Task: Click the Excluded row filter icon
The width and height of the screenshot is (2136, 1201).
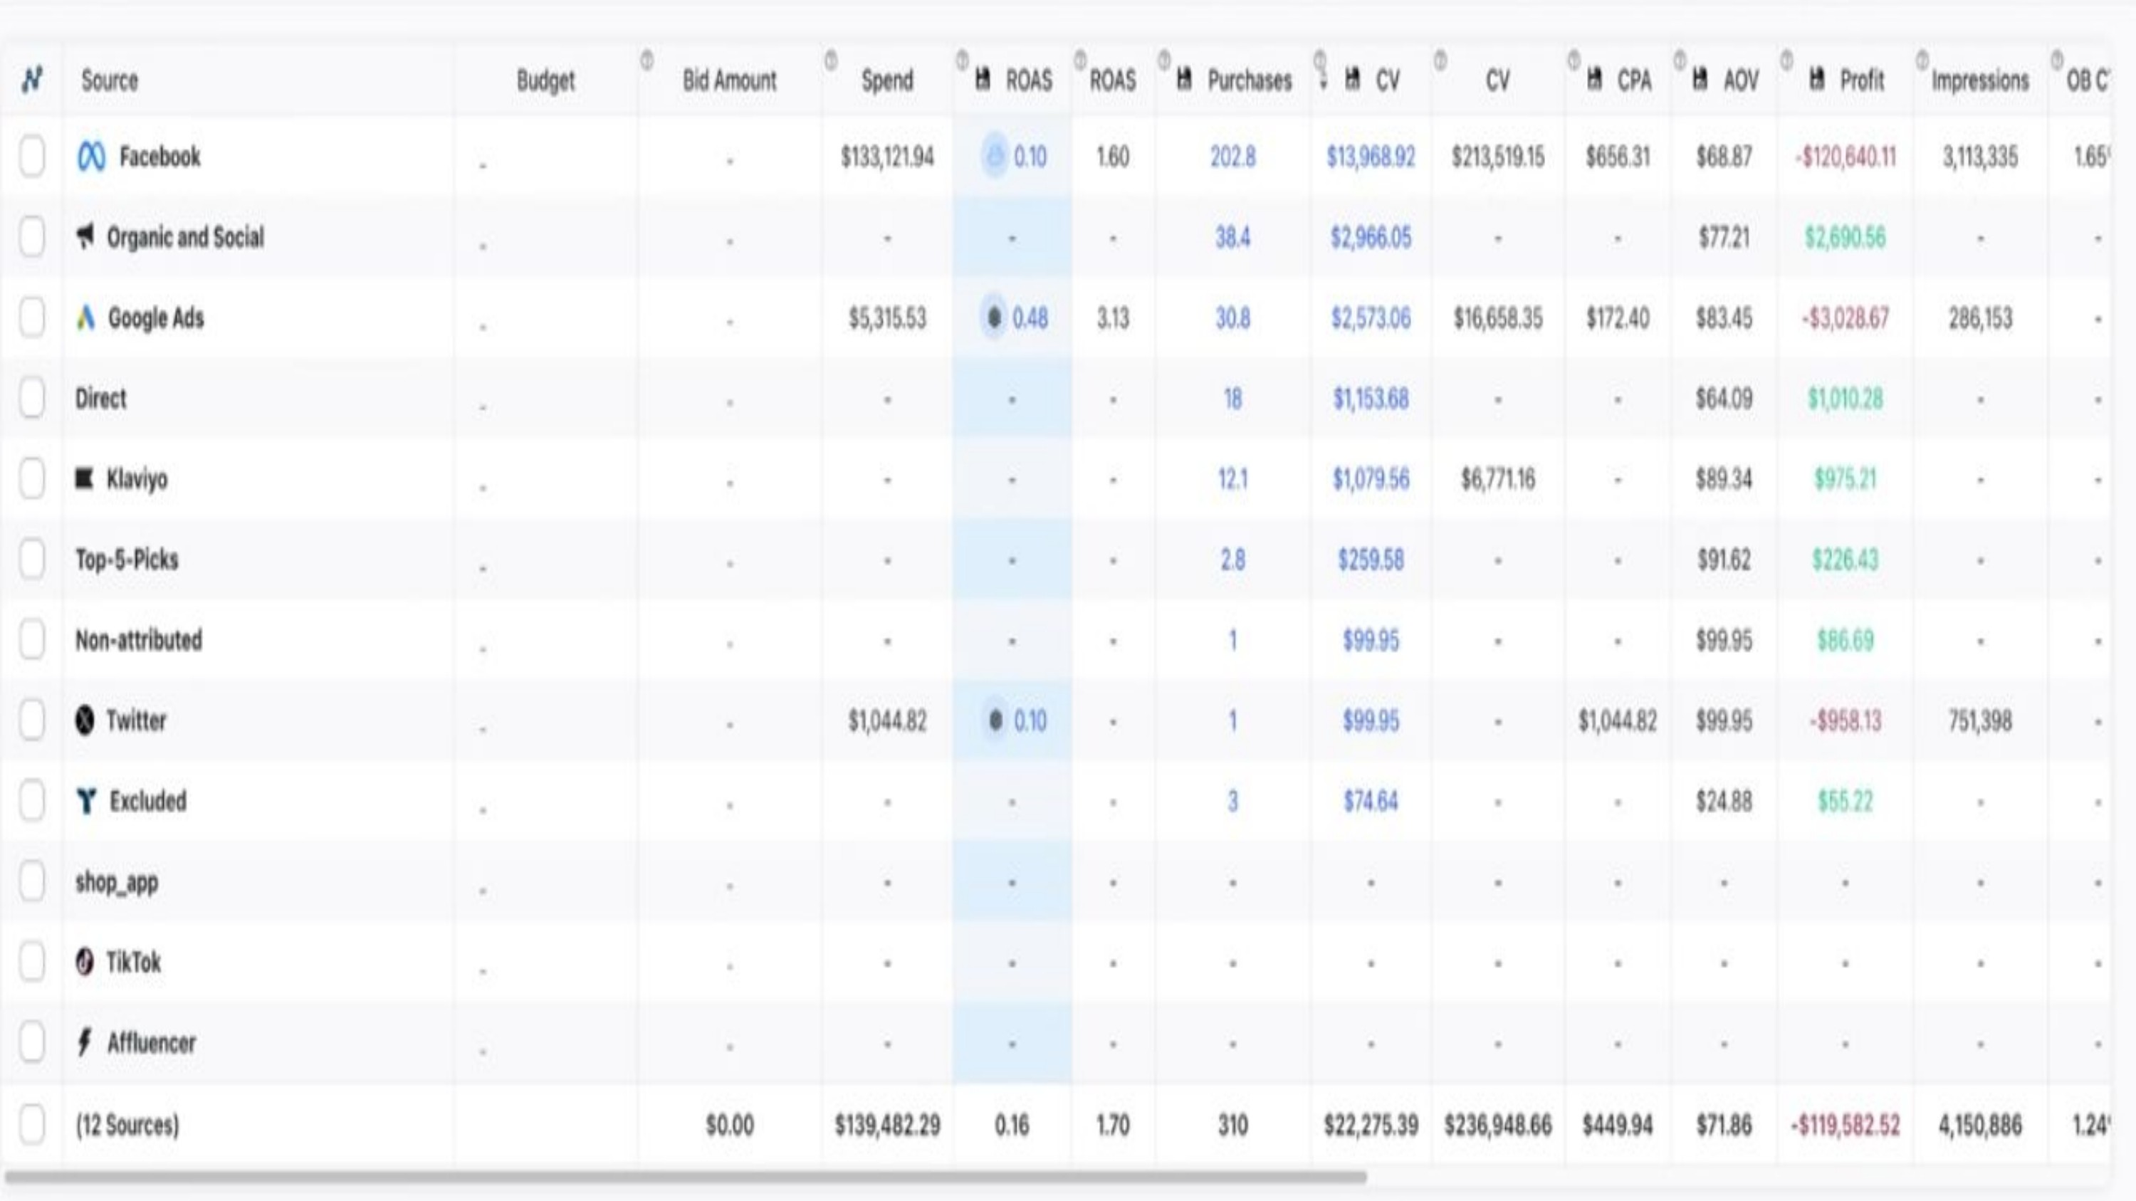Action: tap(86, 801)
